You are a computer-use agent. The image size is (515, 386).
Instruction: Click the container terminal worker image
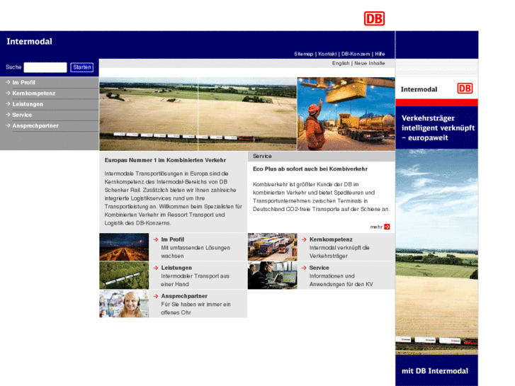(346, 114)
